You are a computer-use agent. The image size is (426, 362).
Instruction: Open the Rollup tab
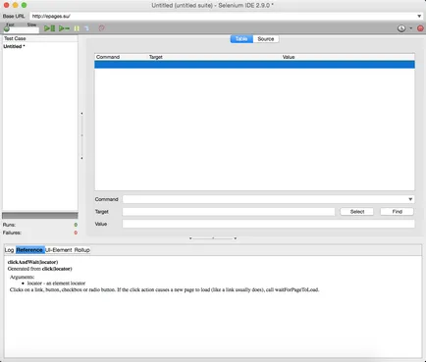pyautogui.click(x=81, y=250)
